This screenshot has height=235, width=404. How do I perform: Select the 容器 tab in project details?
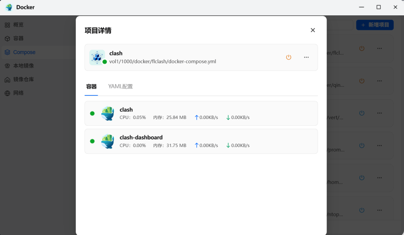tap(92, 86)
